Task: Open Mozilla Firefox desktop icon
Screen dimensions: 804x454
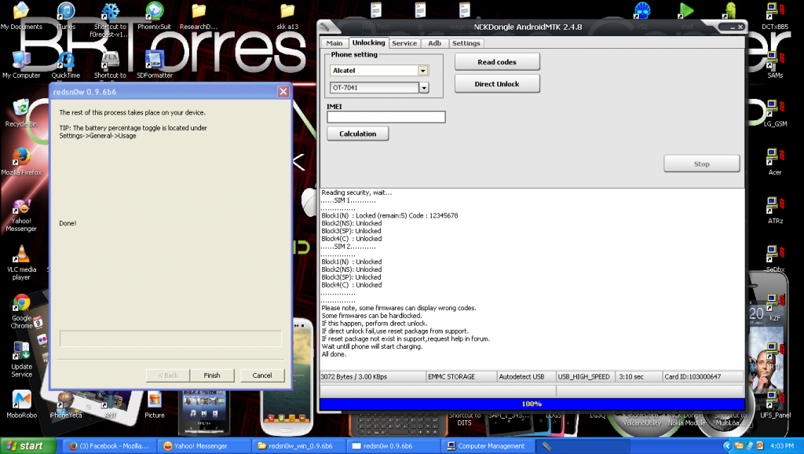Action: (21, 156)
